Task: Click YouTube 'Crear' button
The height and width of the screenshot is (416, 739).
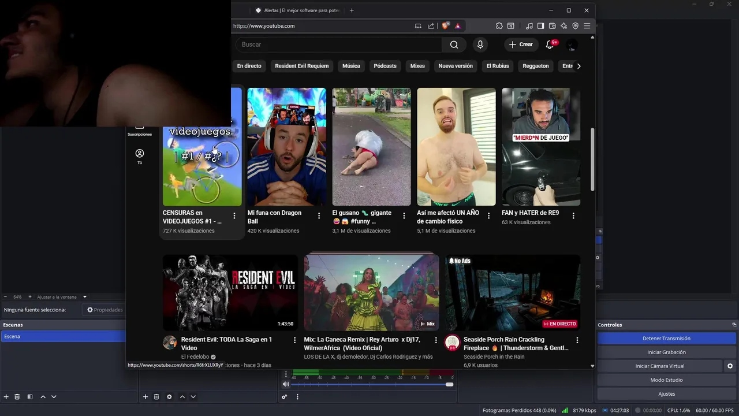Action: point(521,44)
